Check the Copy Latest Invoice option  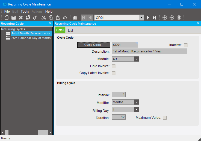click(x=113, y=73)
